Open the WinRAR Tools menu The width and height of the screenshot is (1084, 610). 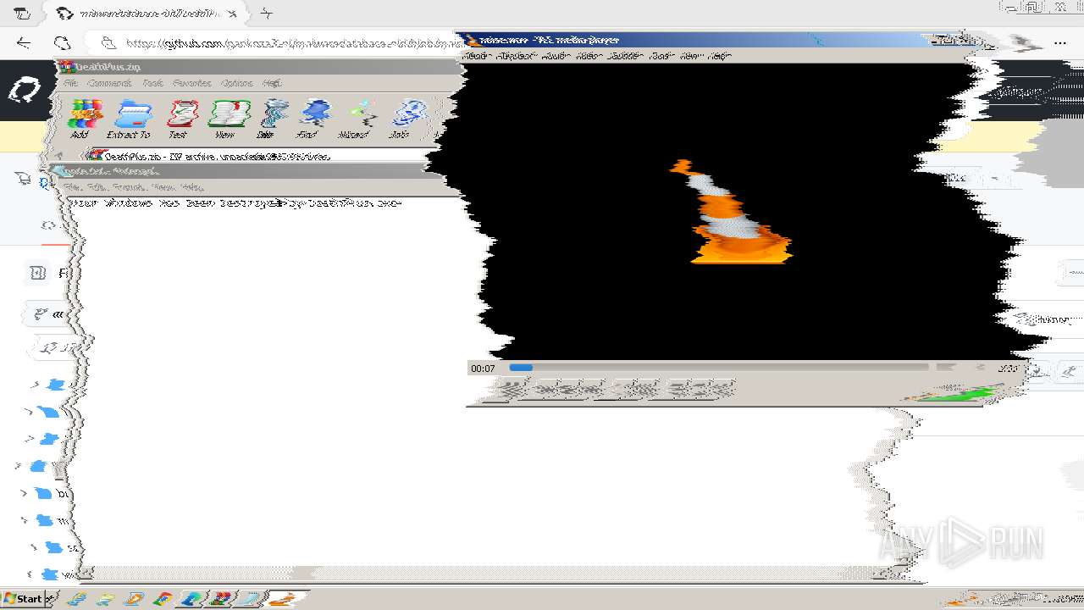pos(152,83)
